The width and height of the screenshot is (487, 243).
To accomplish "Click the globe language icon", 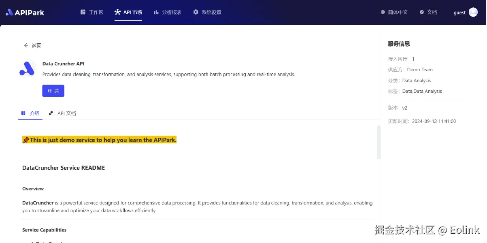I will (383, 12).
